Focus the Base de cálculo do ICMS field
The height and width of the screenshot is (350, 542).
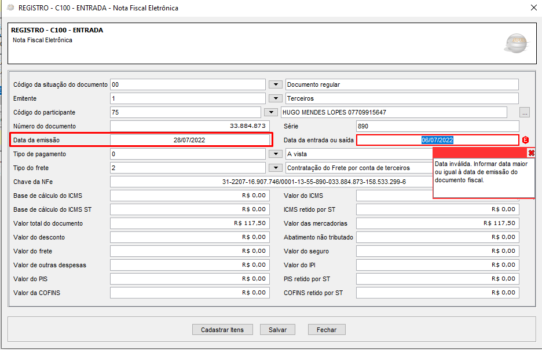[190, 196]
